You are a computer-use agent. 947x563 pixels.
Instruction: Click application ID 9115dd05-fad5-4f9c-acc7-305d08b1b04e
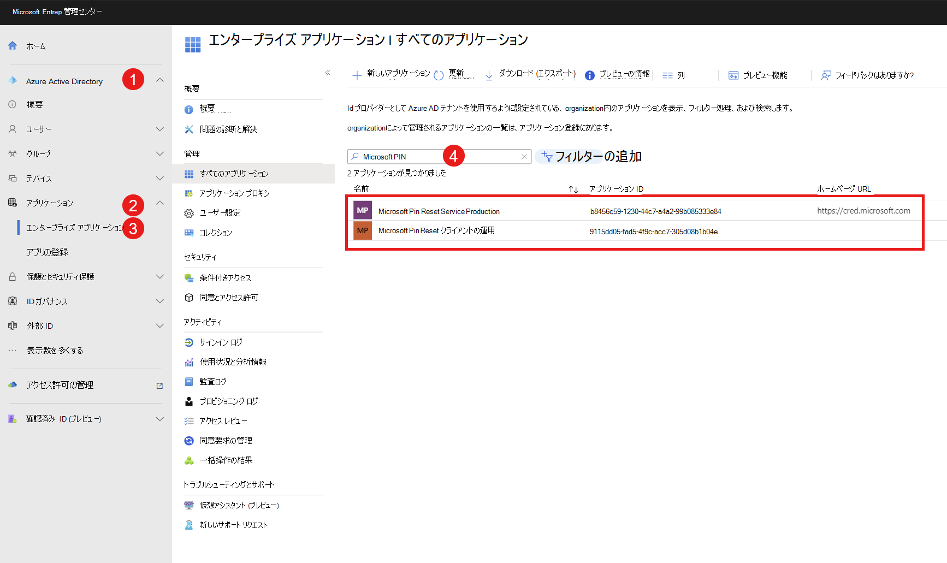click(x=654, y=232)
